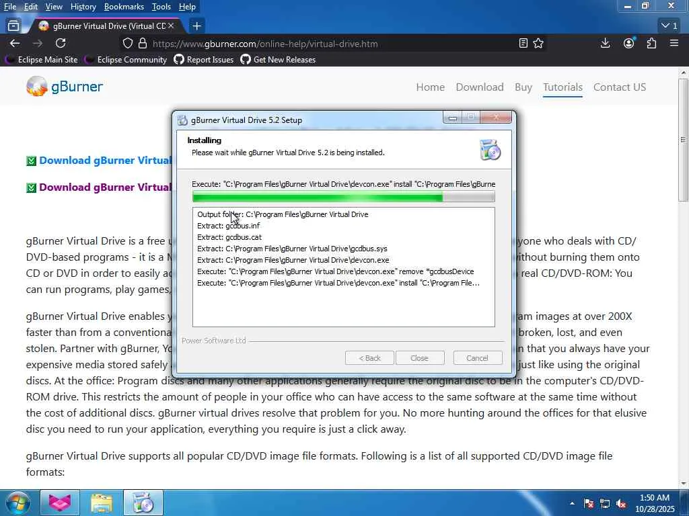Go to the Download nav link
Image resolution: width=689 pixels, height=516 pixels.
(x=479, y=87)
